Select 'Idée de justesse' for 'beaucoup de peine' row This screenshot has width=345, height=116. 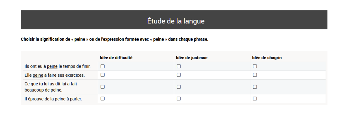click(x=179, y=87)
